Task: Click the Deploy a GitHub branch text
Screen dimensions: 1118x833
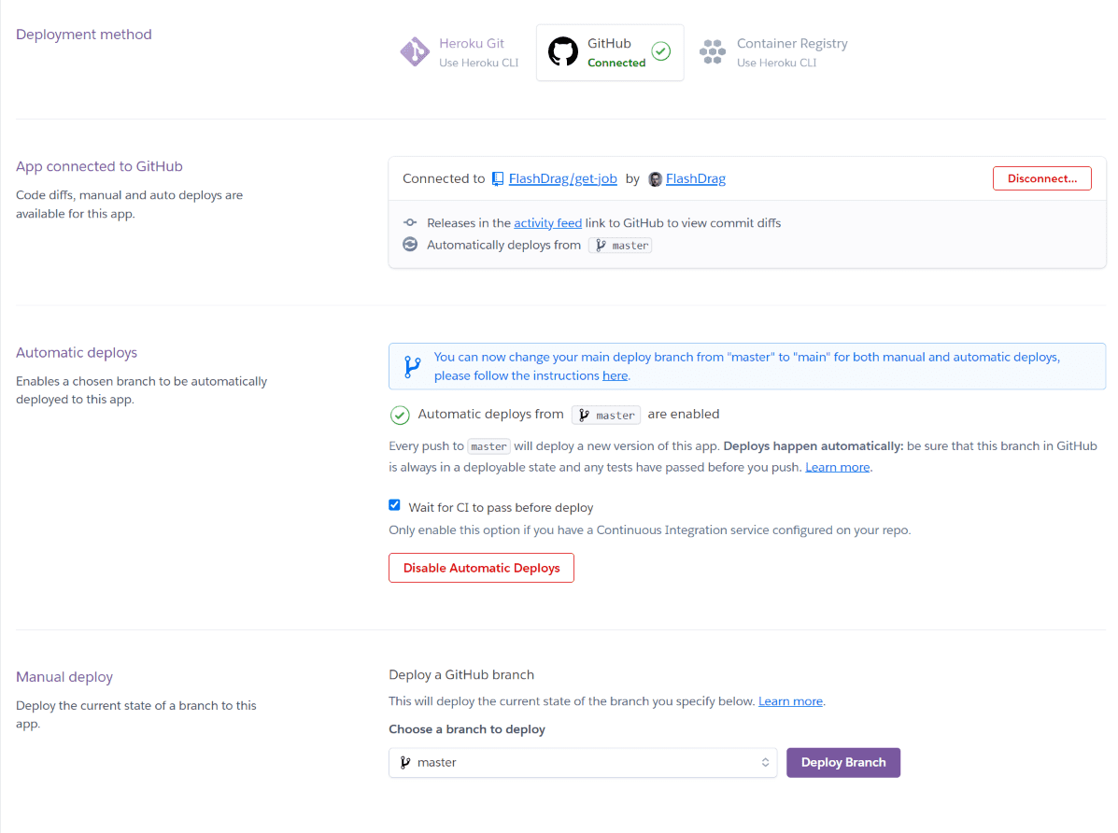Action: (461, 674)
